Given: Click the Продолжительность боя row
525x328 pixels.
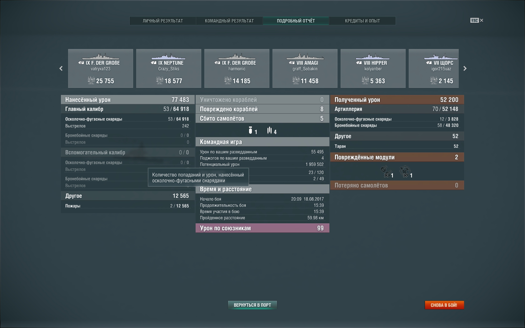Looking at the screenshot, I should point(262,205).
